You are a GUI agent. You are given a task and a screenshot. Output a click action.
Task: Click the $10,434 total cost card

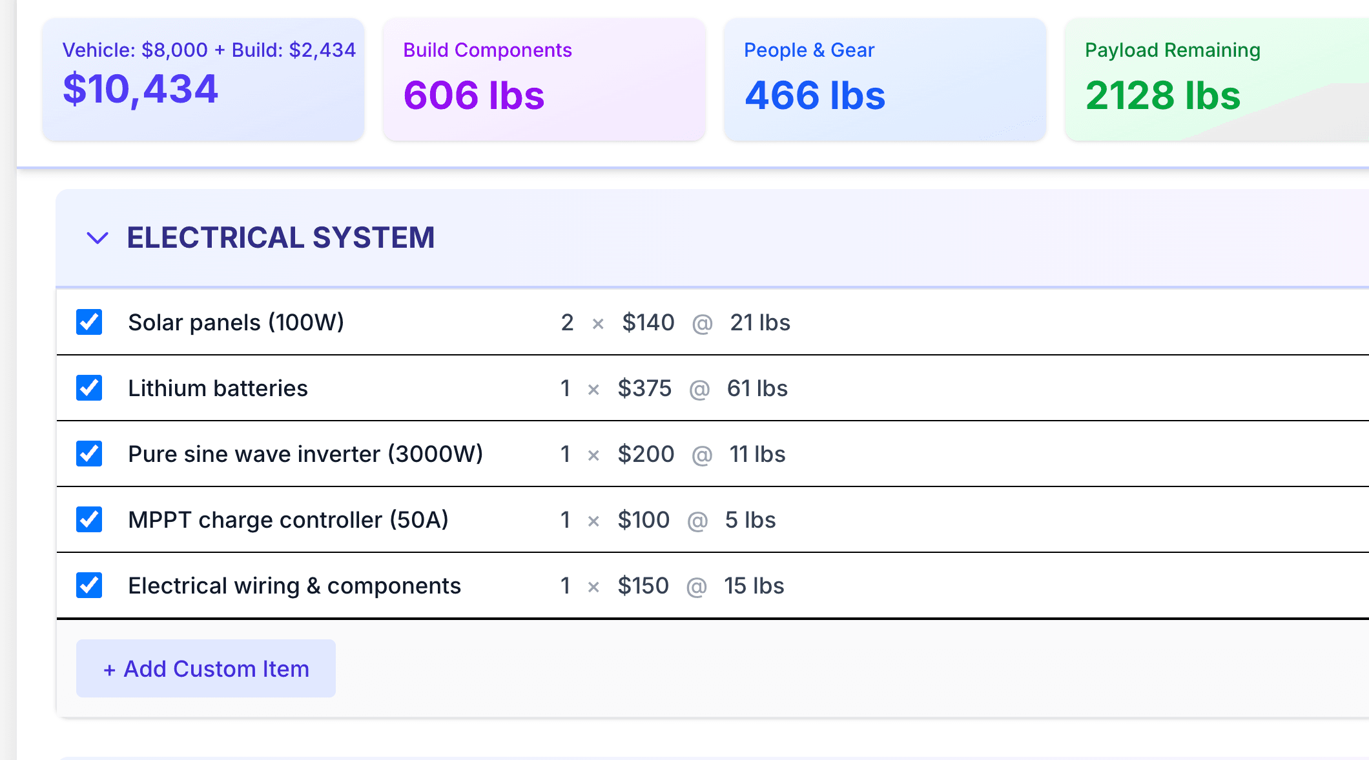(202, 79)
